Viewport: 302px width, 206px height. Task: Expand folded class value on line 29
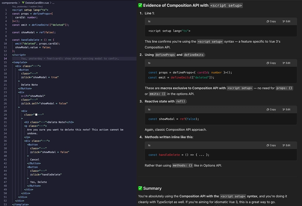40,115
